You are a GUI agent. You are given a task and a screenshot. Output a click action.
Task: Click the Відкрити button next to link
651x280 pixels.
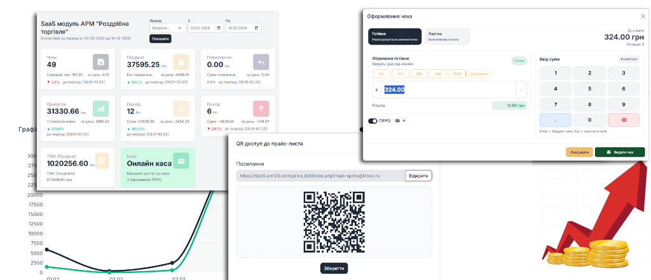point(418,176)
